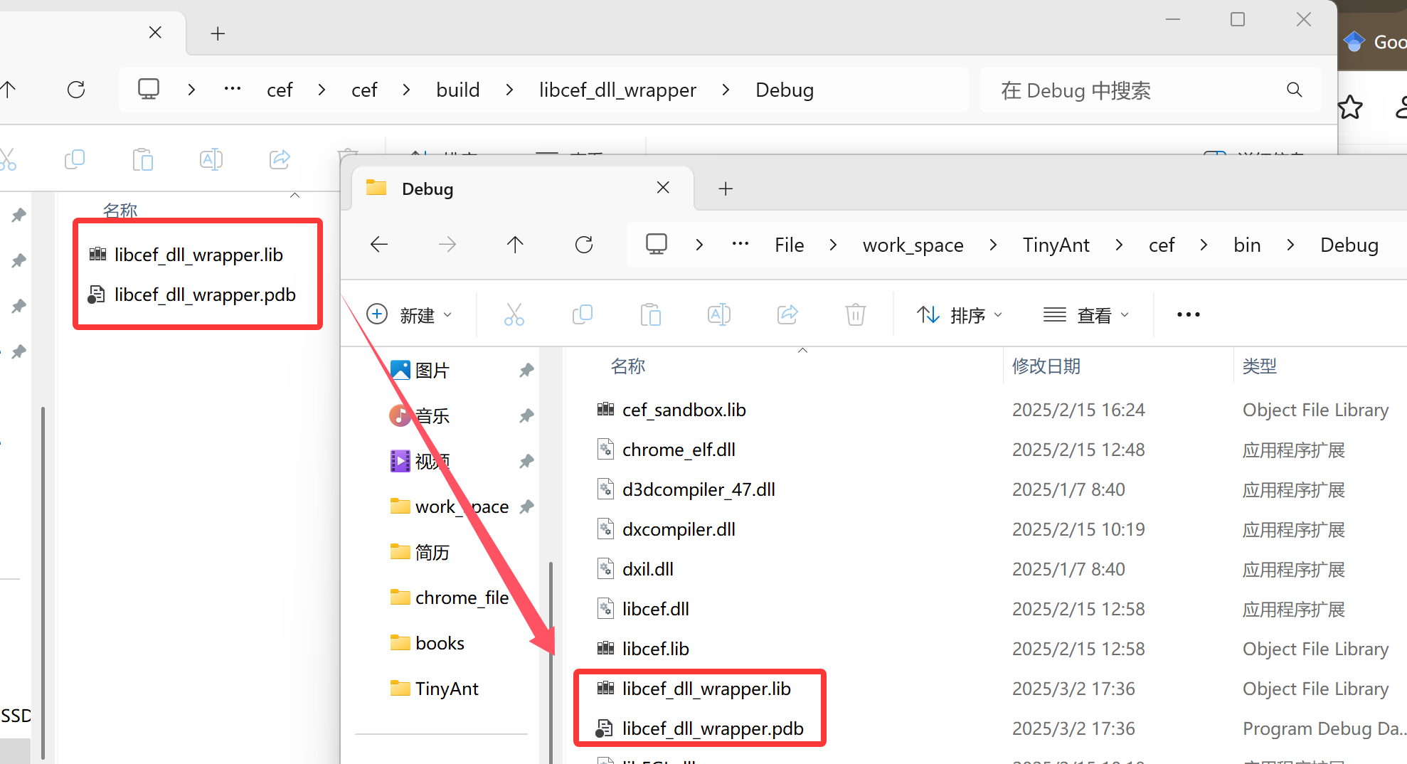Select the Rename icon
1407x764 pixels.
[x=718, y=314]
